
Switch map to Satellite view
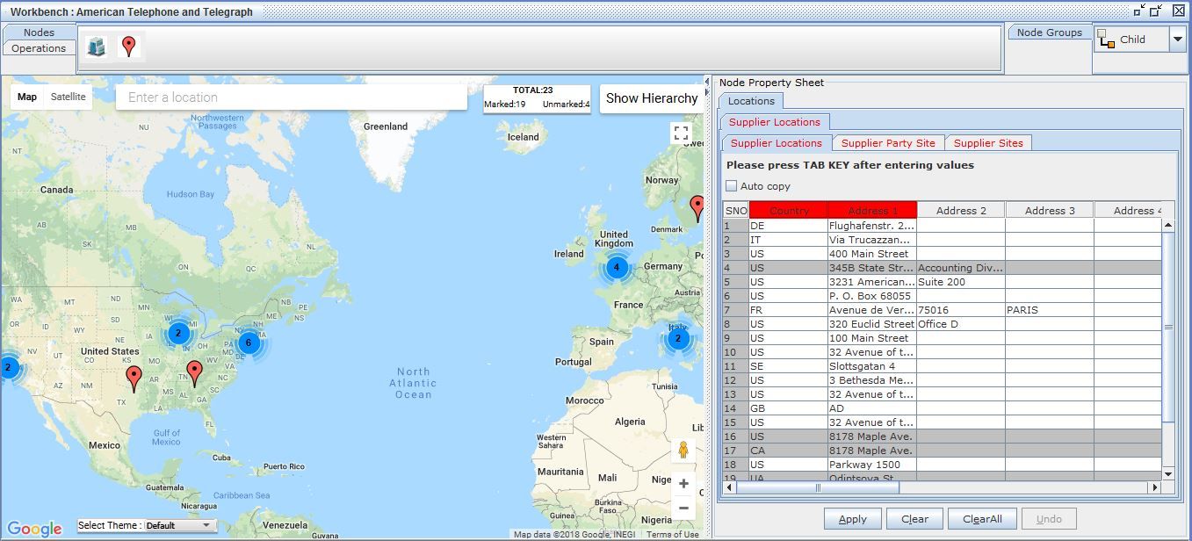coord(69,97)
